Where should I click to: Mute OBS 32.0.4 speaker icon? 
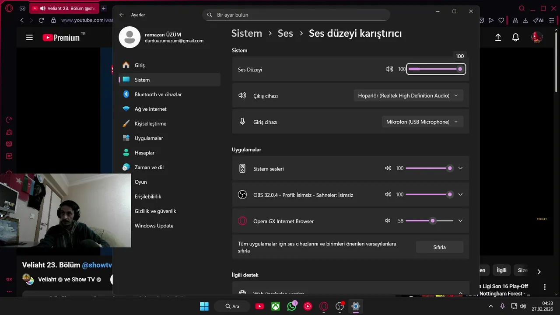coord(388,195)
